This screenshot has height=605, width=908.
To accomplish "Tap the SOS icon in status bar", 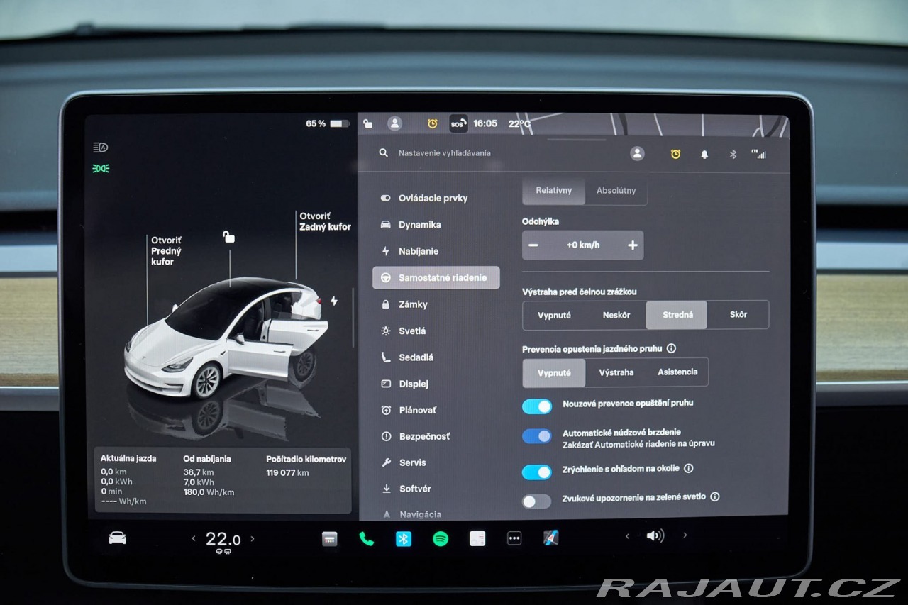I will (x=458, y=123).
